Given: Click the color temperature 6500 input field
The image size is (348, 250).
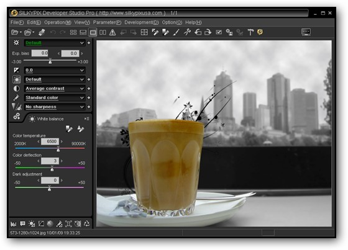Looking at the screenshot, I should [50, 141].
